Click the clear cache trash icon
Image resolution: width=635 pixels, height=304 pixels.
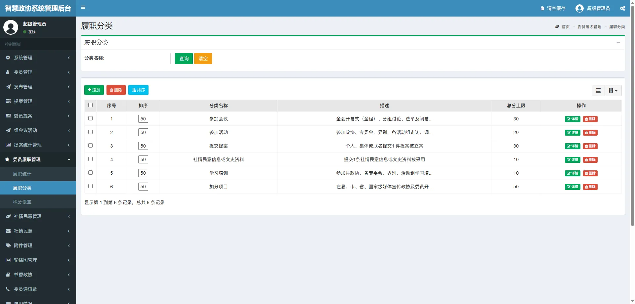point(542,8)
